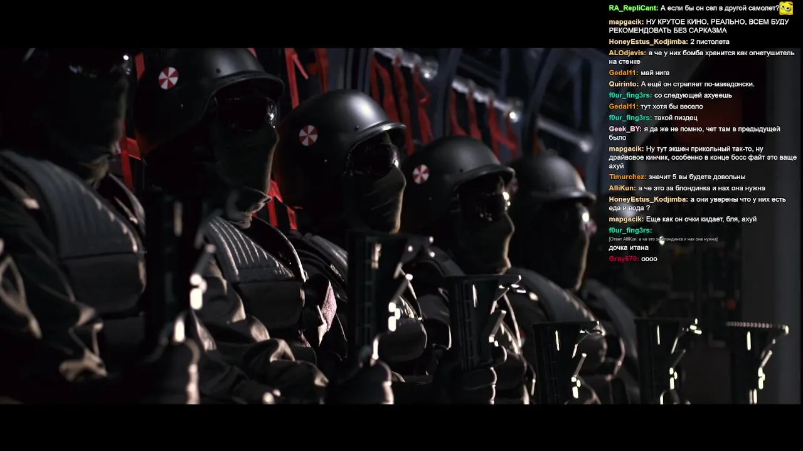Click the RA_RepliCant username in chat
This screenshot has height=451, width=803.
pos(633,8)
